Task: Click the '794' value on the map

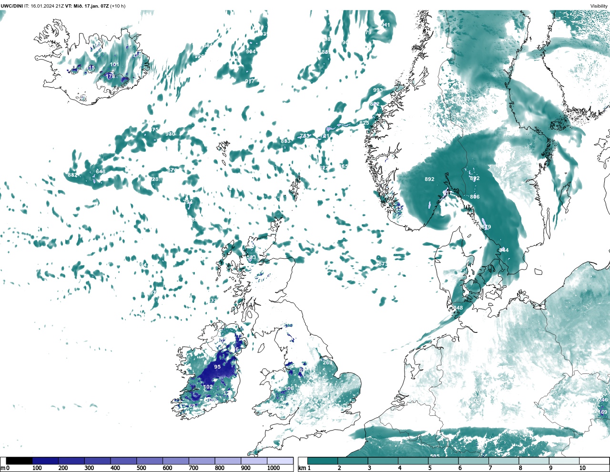Action: (x=188, y=202)
